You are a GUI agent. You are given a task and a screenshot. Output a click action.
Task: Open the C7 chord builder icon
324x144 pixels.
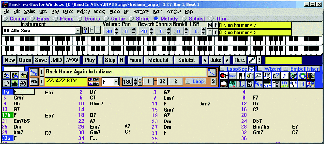point(276,76)
